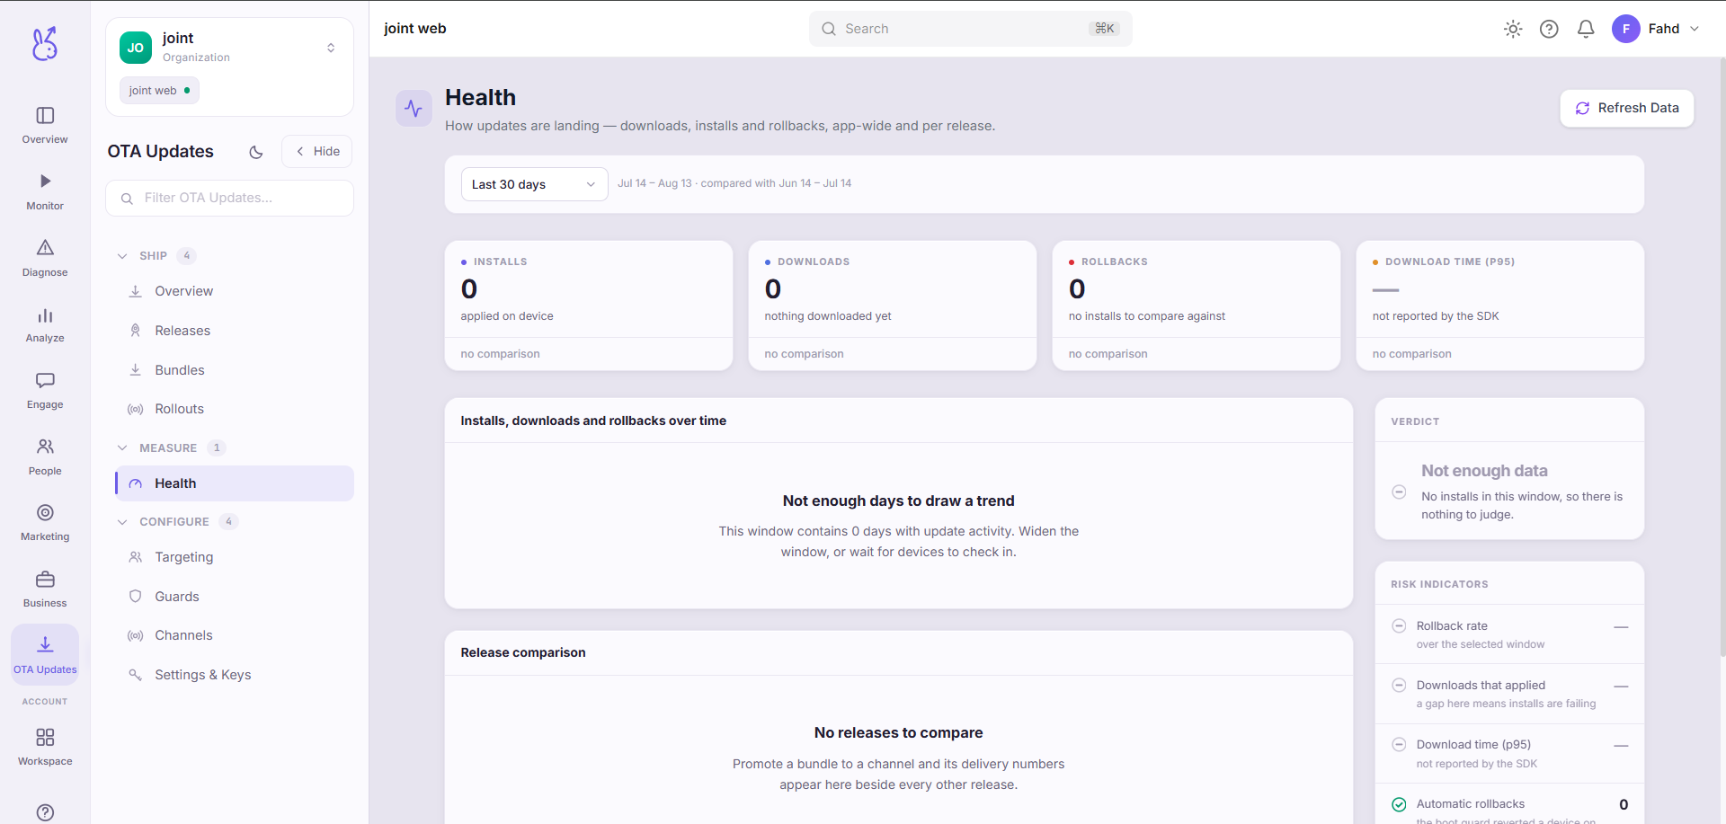This screenshot has height=824, width=1726.
Task: Open the Business section
Action: click(45, 589)
